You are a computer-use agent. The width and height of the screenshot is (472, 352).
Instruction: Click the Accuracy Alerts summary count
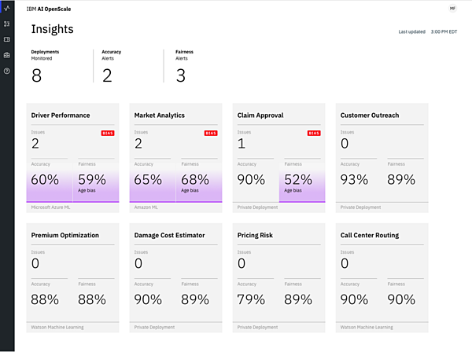click(x=107, y=75)
